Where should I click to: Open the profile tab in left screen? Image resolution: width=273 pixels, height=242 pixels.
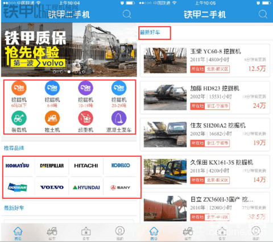(120, 233)
